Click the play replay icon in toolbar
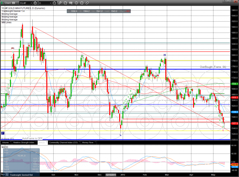Screen dimensions: 239x177 pos(76,3)
